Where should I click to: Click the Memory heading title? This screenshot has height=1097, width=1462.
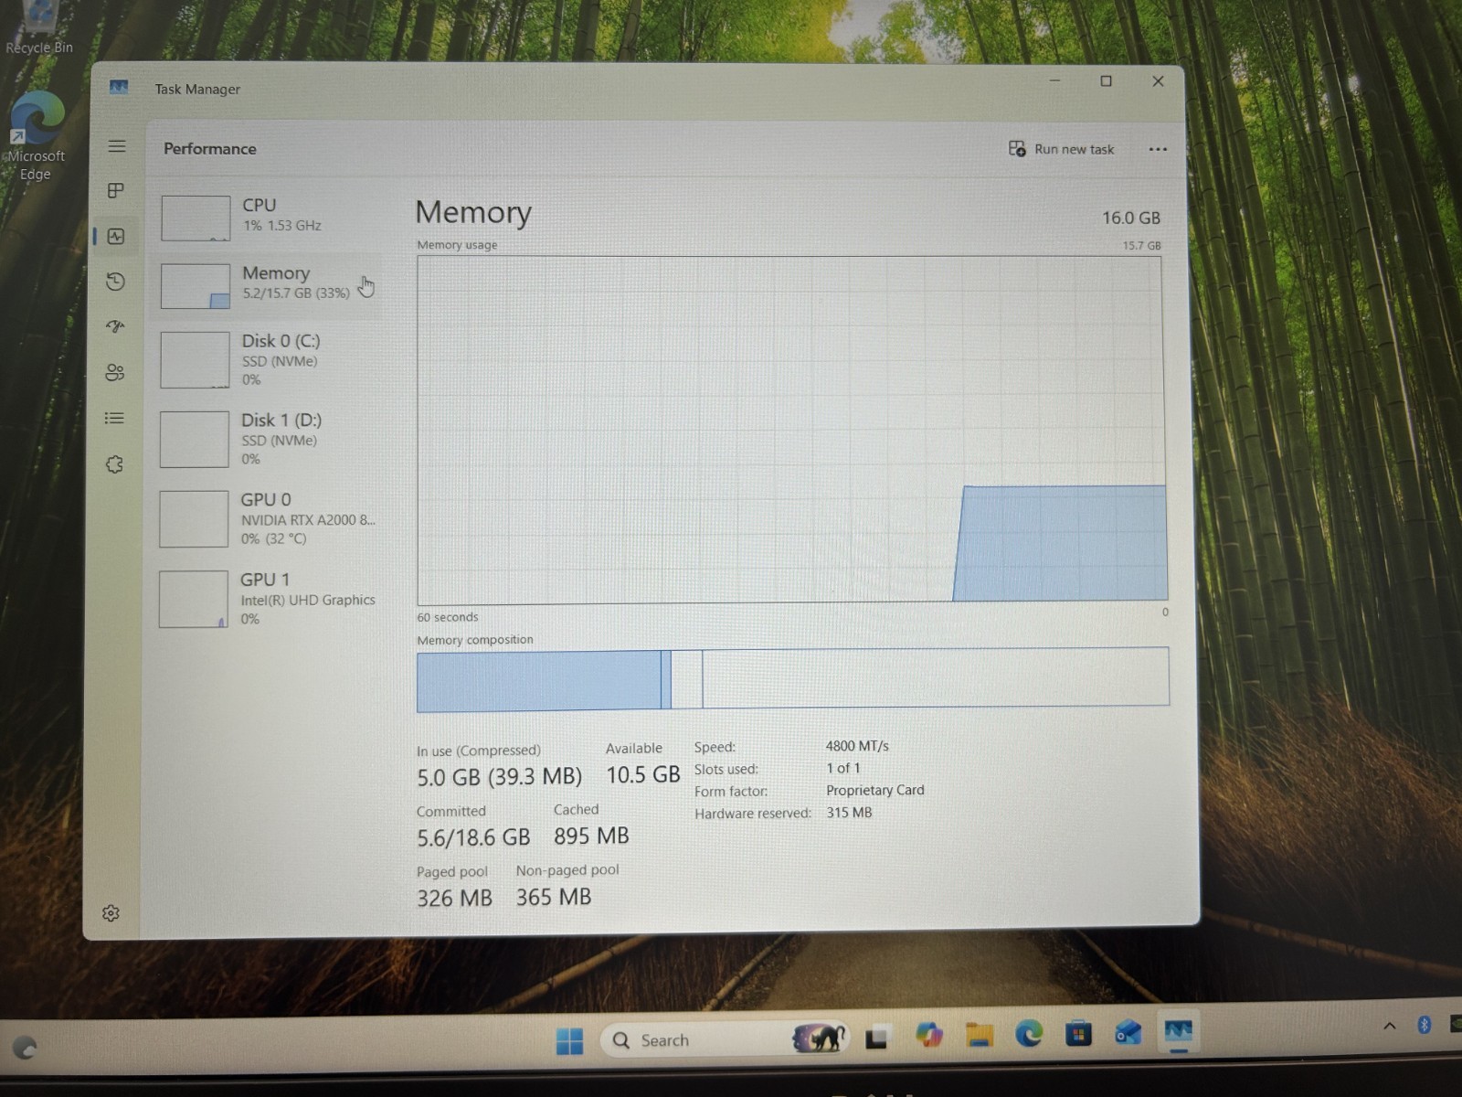[473, 212]
